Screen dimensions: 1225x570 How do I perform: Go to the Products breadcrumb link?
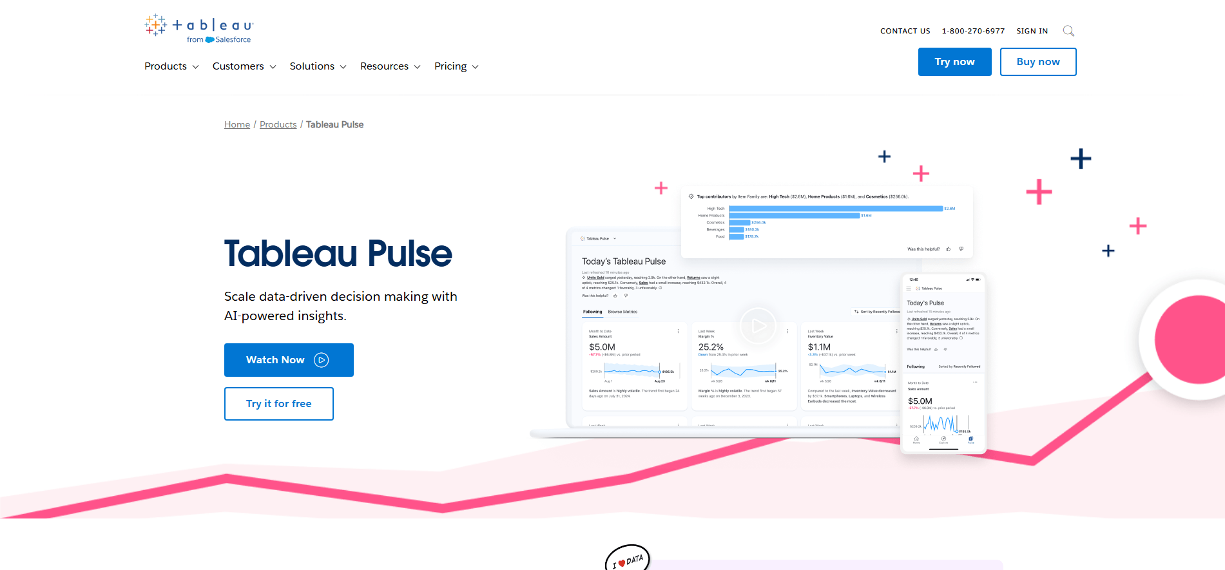coord(278,124)
